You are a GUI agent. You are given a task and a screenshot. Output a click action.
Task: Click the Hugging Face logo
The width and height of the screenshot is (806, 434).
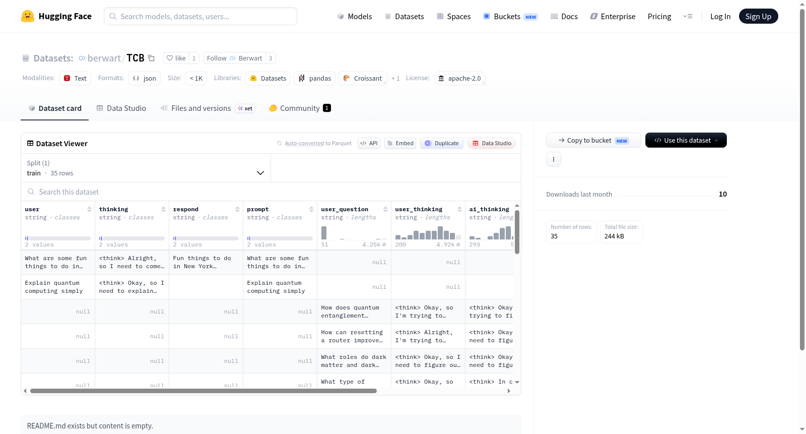pyautogui.click(x=56, y=16)
